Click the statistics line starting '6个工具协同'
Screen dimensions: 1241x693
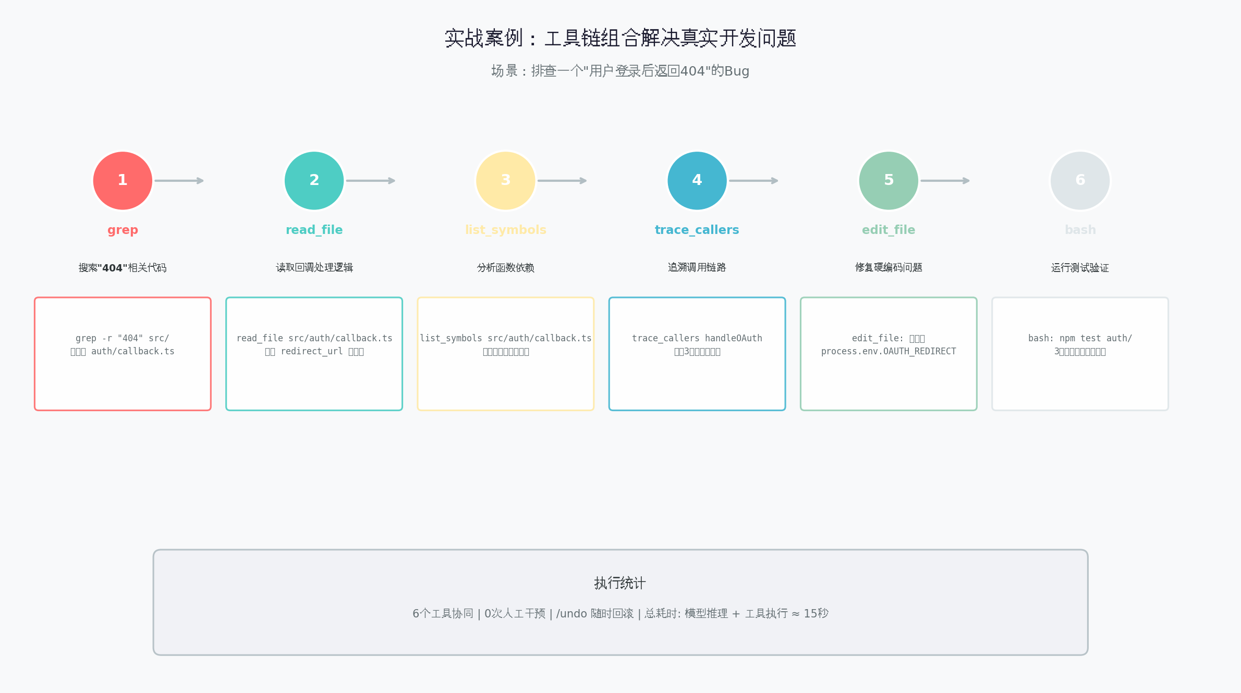click(x=620, y=613)
